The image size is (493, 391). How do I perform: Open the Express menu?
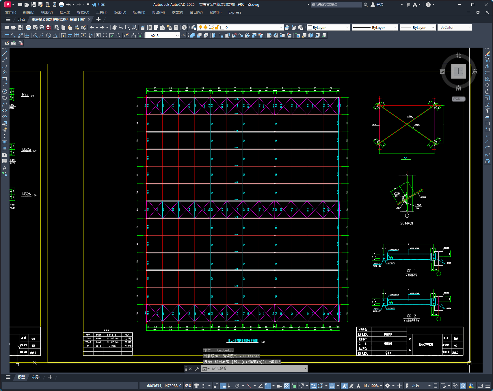tap(235, 12)
